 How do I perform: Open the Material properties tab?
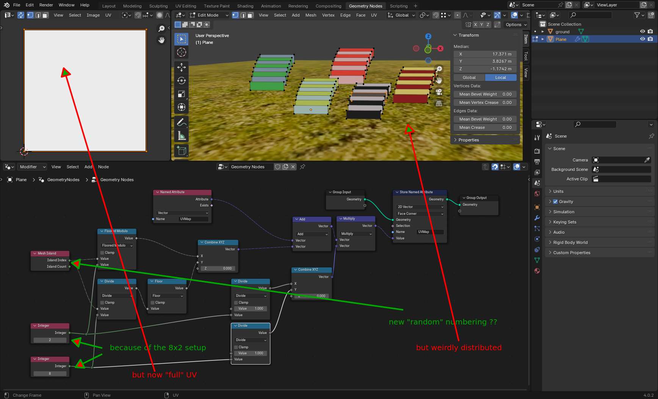point(537,271)
